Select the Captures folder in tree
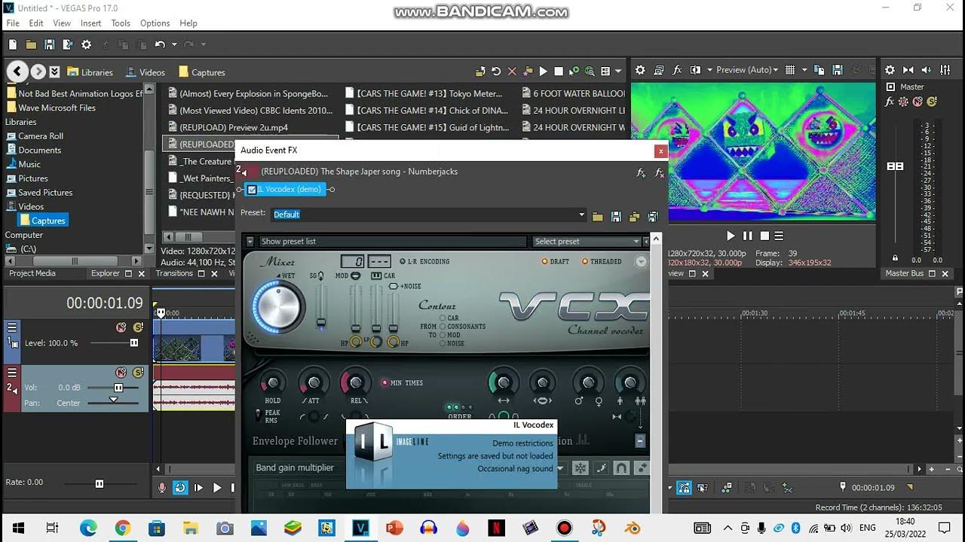The width and height of the screenshot is (965, 542). [43, 221]
